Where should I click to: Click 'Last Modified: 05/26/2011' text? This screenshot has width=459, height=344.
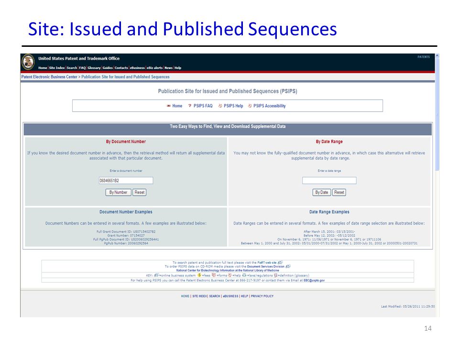click(407, 307)
